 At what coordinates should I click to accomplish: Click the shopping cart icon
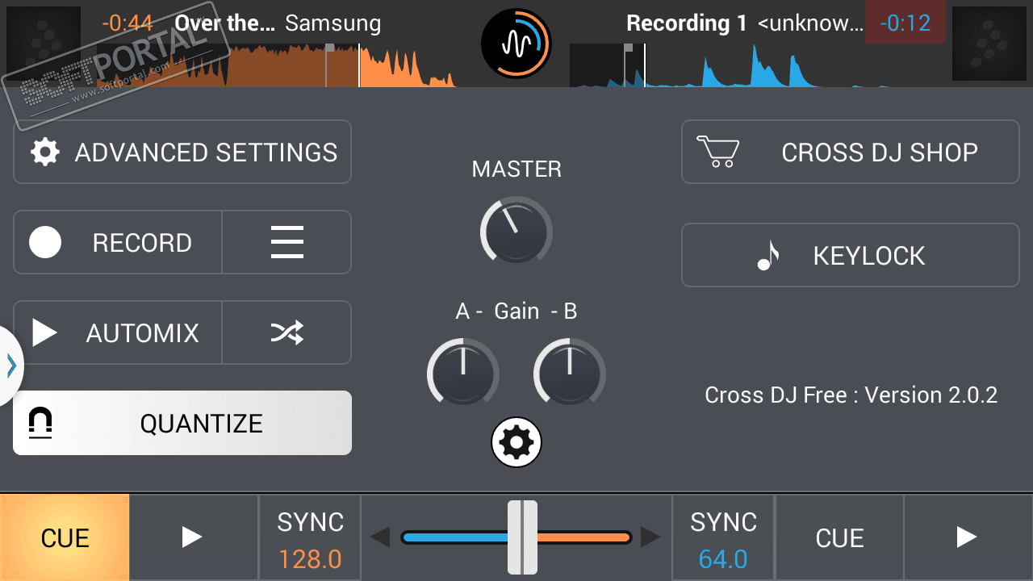click(718, 152)
